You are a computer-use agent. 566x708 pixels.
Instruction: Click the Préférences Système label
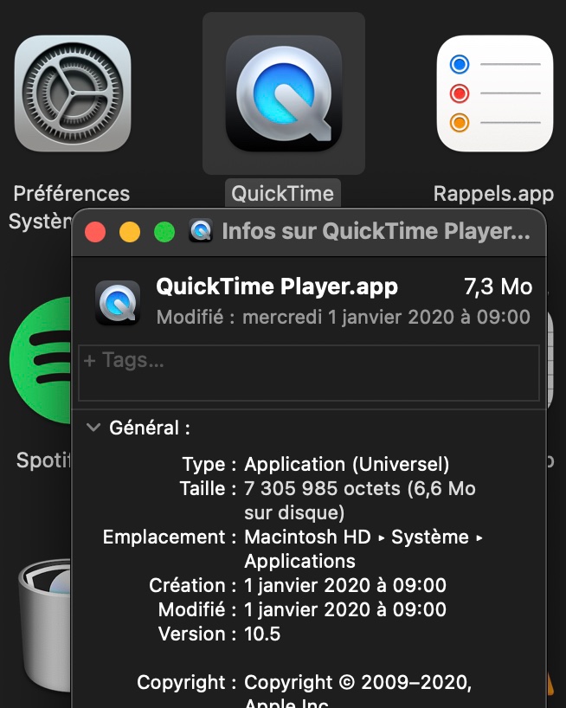[x=71, y=207]
